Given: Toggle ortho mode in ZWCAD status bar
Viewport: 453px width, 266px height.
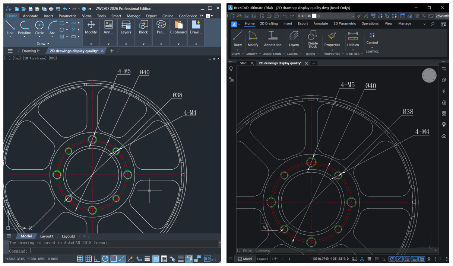Looking at the screenshot, I should (x=96, y=259).
